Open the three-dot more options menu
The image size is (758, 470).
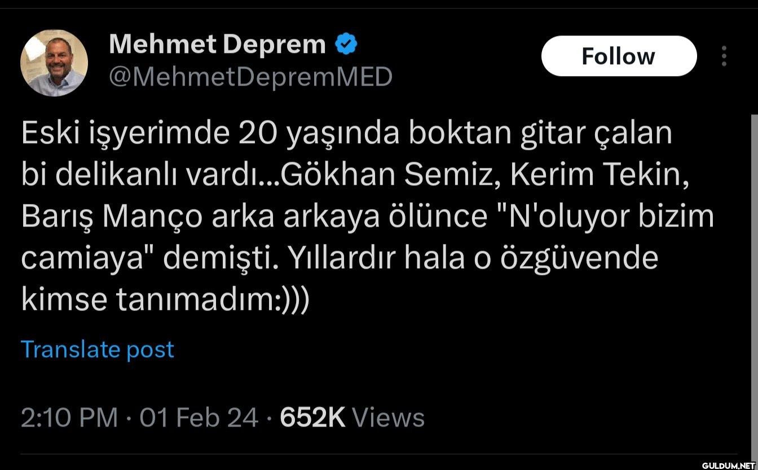click(x=724, y=56)
